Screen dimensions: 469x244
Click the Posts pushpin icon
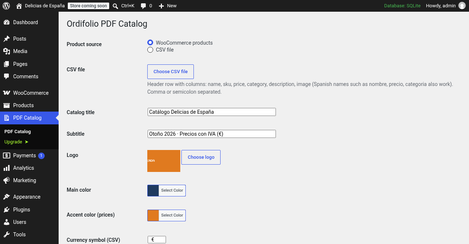click(x=7, y=39)
